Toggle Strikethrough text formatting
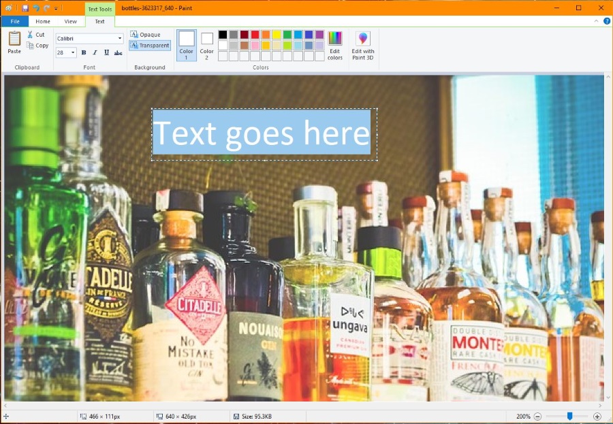 coord(118,52)
